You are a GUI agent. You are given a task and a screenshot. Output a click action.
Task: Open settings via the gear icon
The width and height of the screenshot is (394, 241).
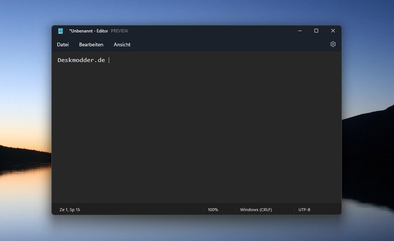click(x=333, y=44)
